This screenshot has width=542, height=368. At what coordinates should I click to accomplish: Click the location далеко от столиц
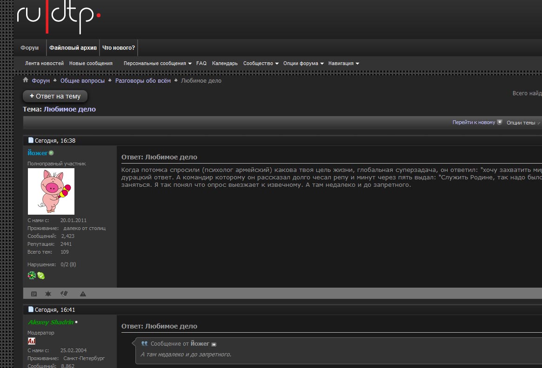84,228
